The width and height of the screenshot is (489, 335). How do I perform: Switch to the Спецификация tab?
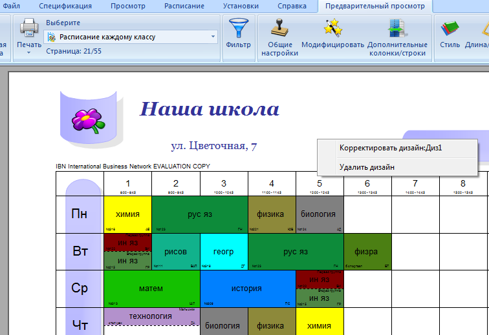(65, 6)
